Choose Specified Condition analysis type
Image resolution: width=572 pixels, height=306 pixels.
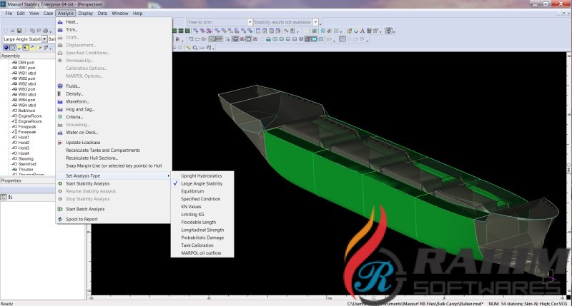[x=202, y=199]
